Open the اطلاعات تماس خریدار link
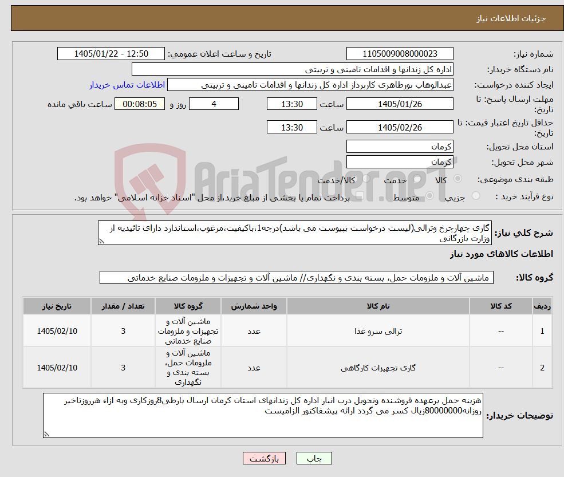The height and width of the screenshot is (477, 564). click(127, 85)
